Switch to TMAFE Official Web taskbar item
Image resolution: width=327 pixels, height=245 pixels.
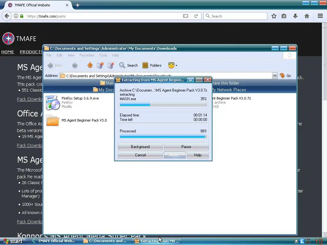[54, 241]
